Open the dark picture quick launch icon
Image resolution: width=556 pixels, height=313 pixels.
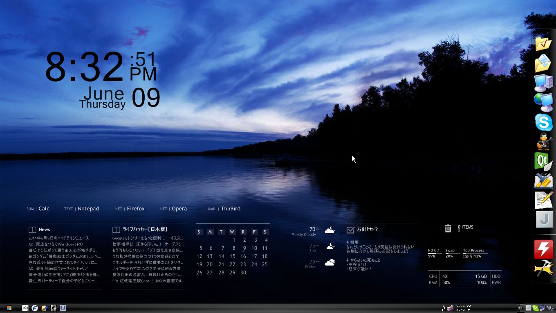tap(54, 308)
